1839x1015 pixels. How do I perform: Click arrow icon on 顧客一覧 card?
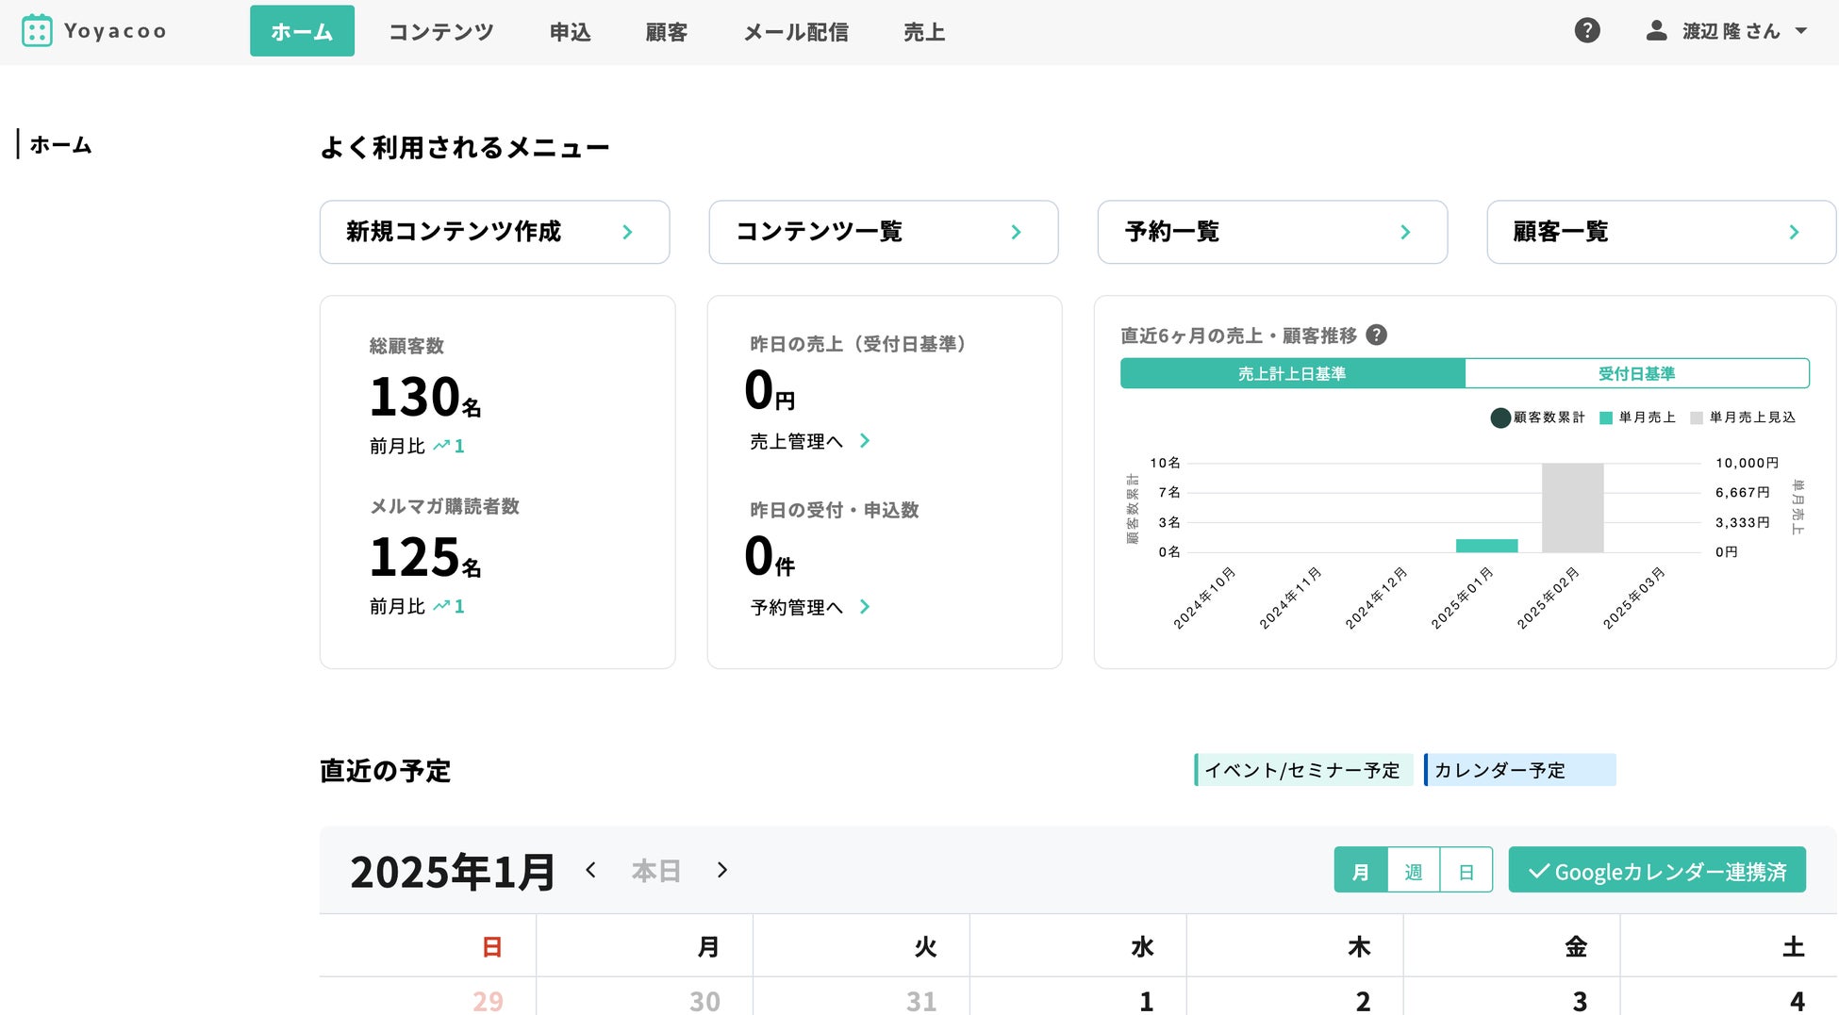[1794, 232]
